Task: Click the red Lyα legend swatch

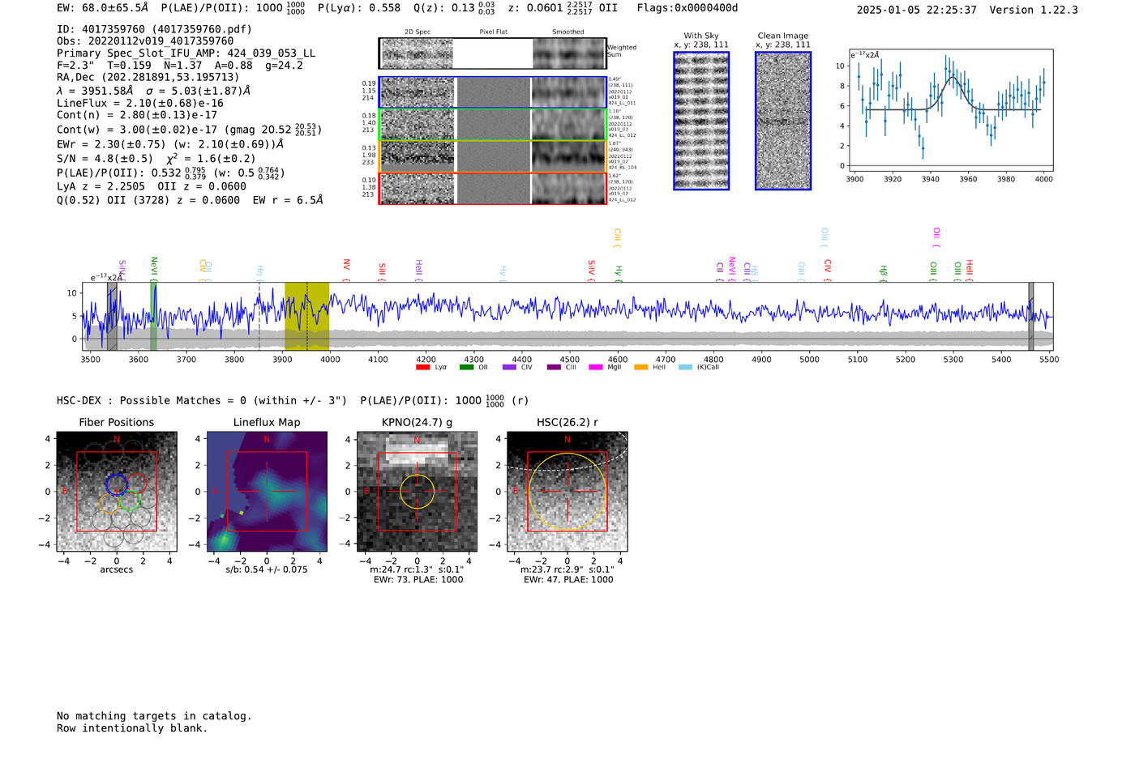Action: coord(422,368)
